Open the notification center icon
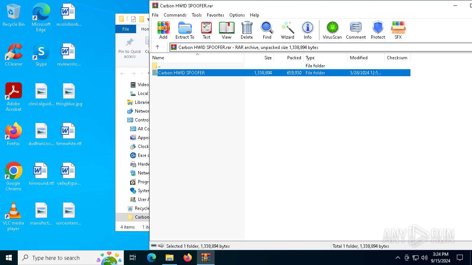The height and width of the screenshot is (265, 472). [x=460, y=258]
